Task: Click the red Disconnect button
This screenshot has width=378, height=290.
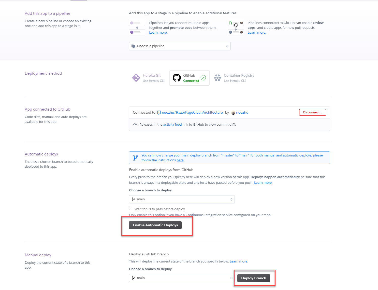Action: 313,112
